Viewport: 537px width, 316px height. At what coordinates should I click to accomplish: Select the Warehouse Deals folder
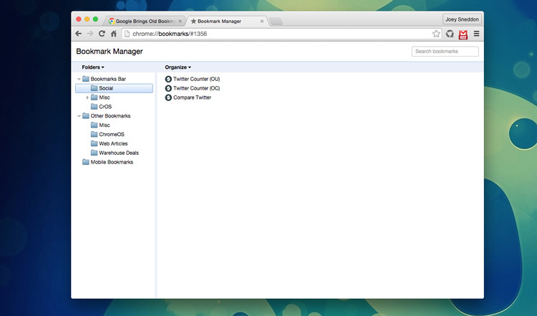coord(118,153)
